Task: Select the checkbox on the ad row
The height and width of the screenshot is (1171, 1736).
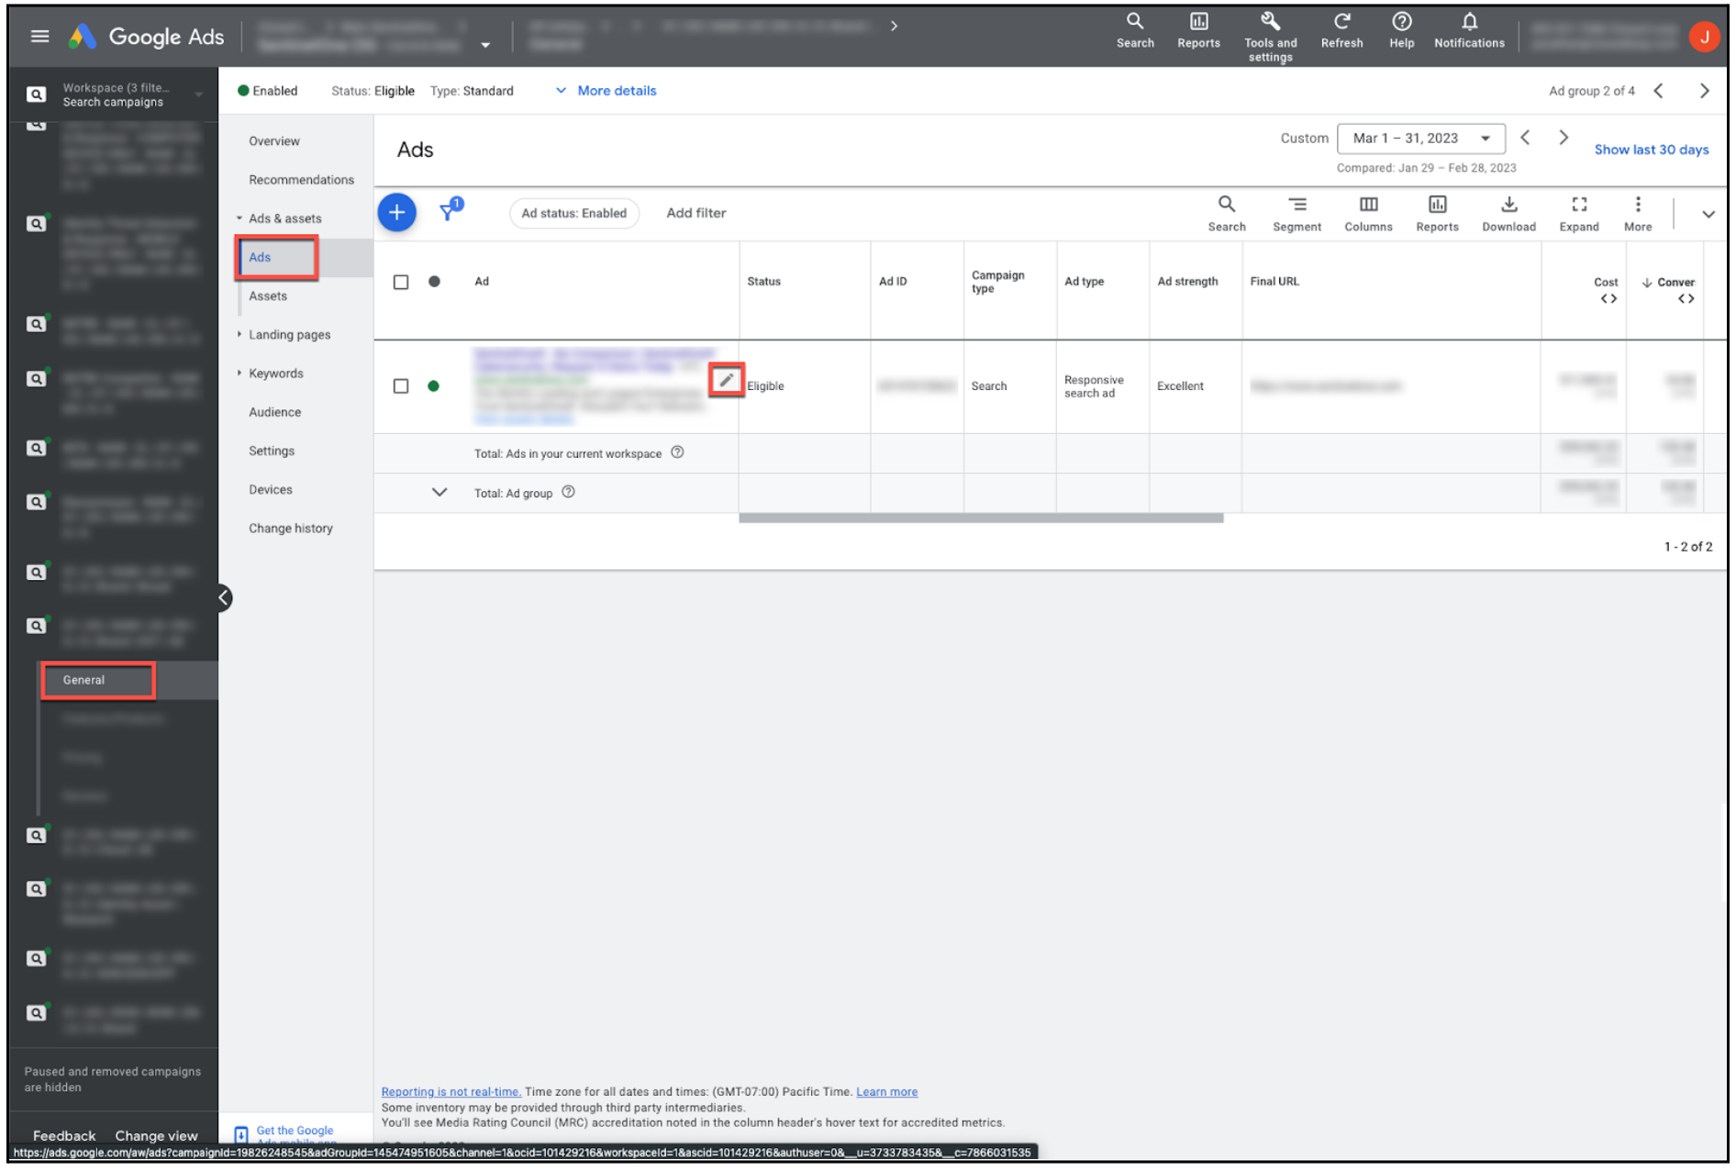Action: coord(401,386)
